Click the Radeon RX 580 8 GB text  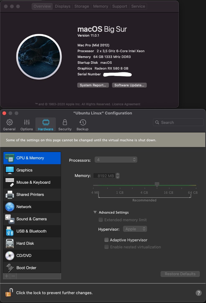111,68
